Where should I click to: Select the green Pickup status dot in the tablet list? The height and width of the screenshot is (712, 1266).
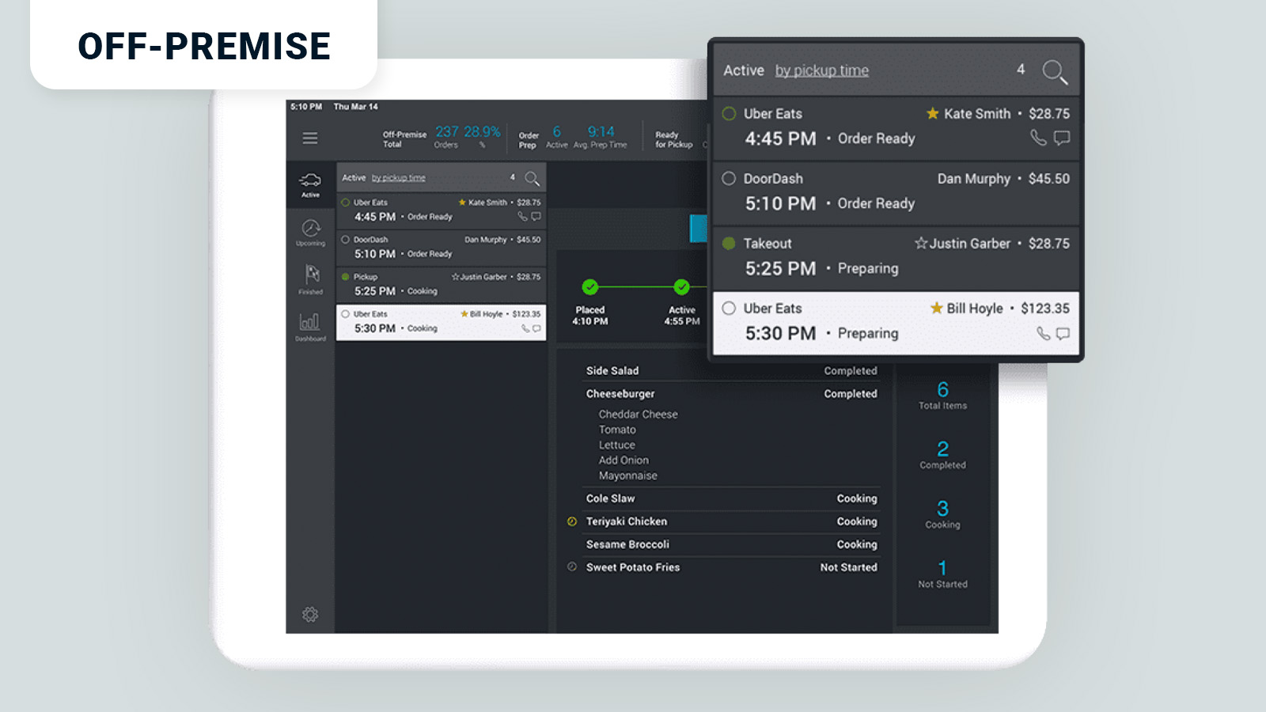(345, 277)
